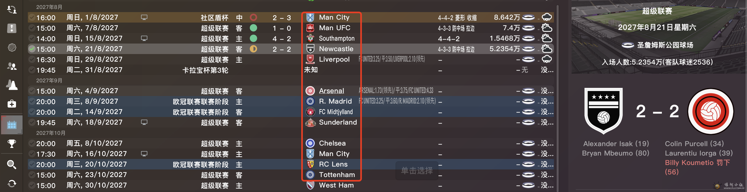Open the Arsenal team link
The image size is (747, 192).
pos(331,91)
